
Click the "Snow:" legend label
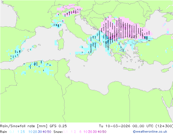(58, 132)
